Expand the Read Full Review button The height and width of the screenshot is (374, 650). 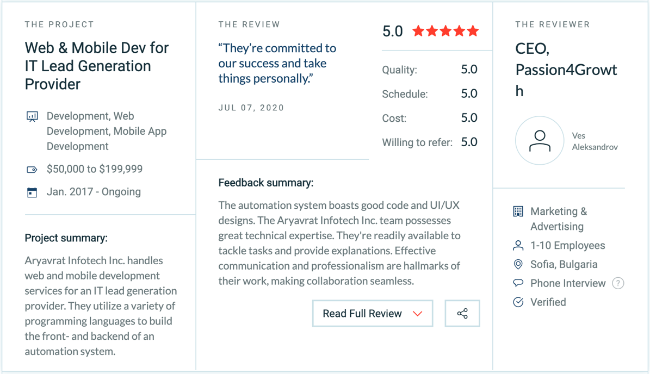pyautogui.click(x=373, y=314)
